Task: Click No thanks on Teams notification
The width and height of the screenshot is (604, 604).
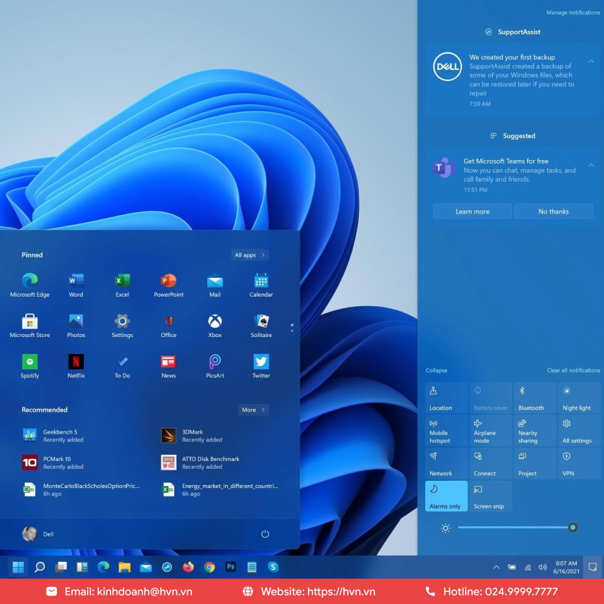Action: pyautogui.click(x=553, y=211)
